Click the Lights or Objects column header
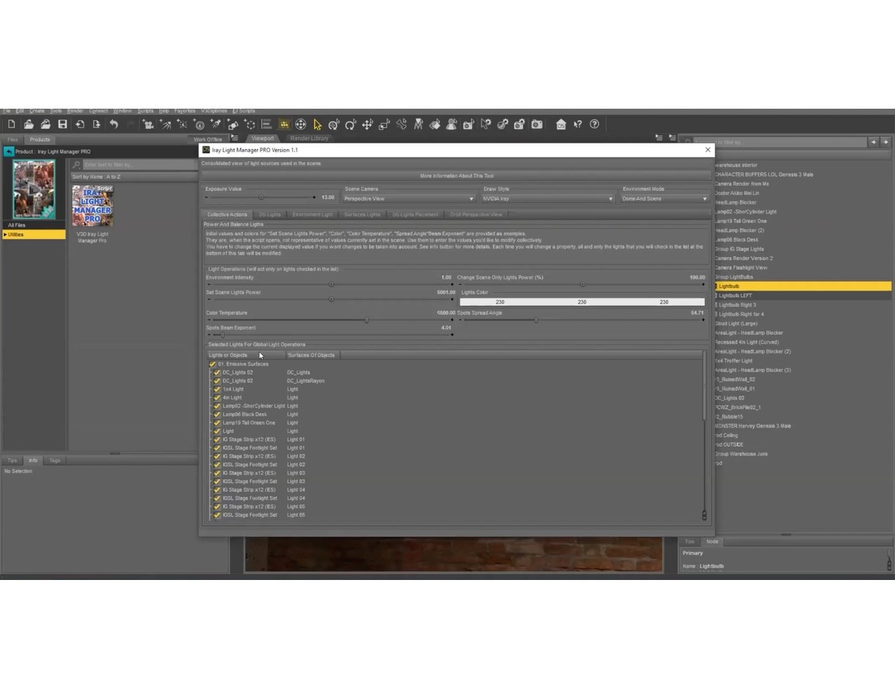 click(x=245, y=355)
